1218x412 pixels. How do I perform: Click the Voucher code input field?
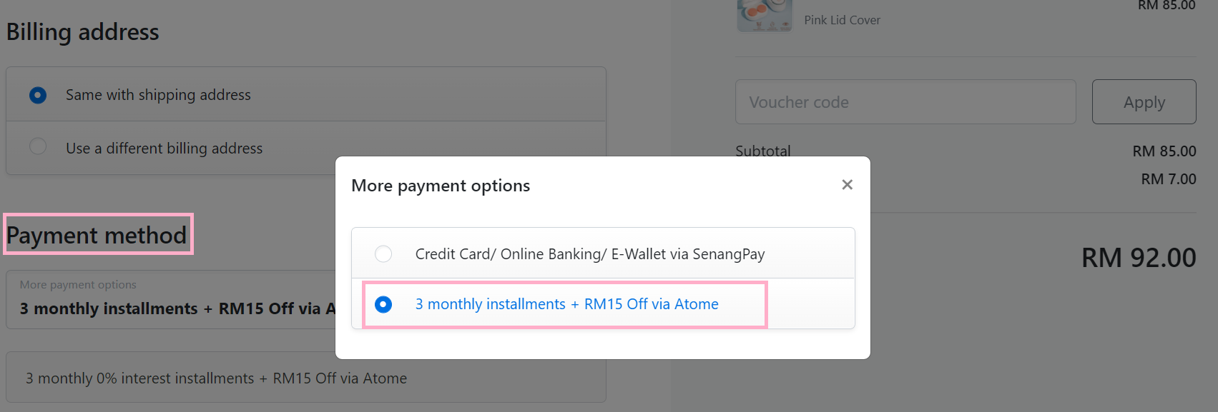click(x=905, y=102)
